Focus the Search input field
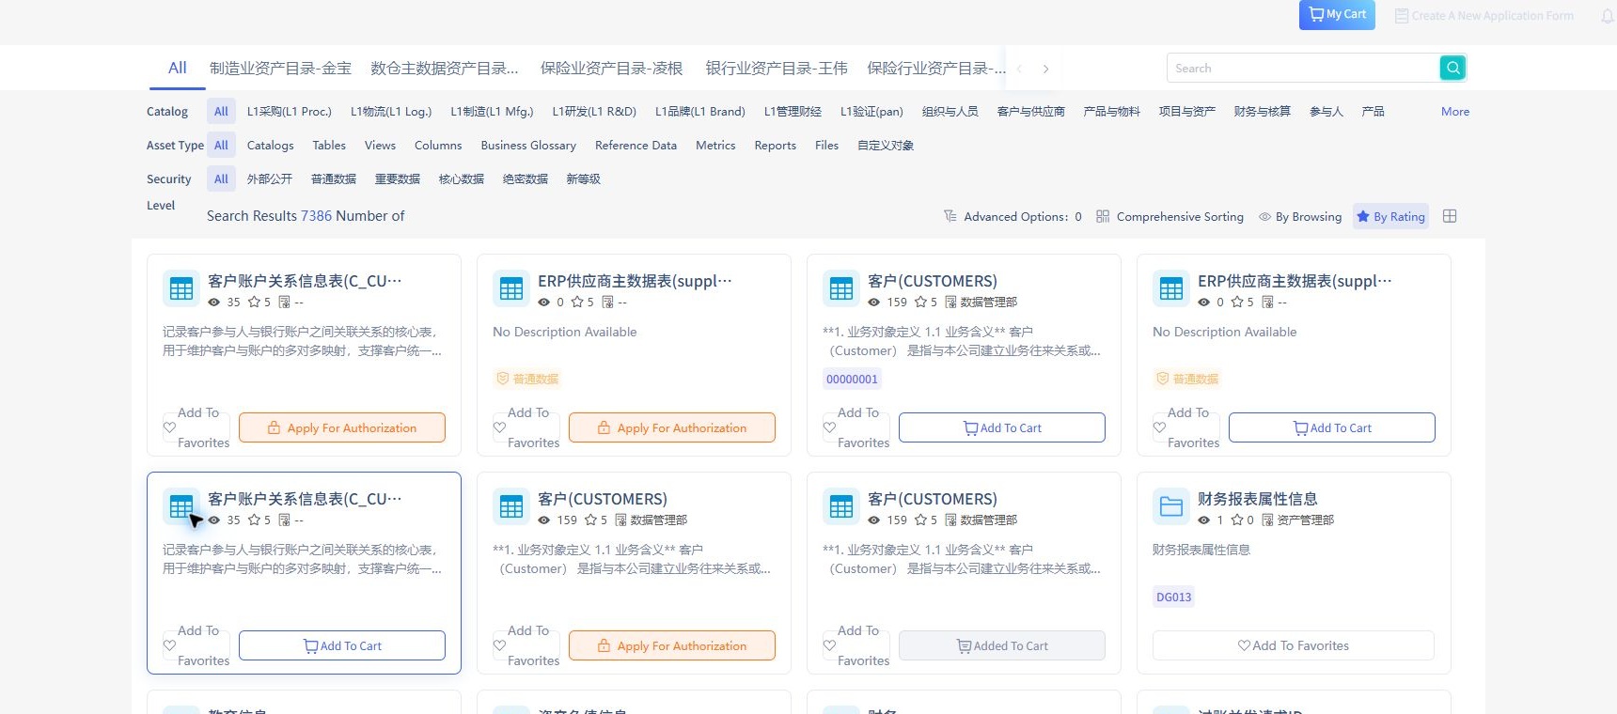Viewport: 1617px width, 714px height. coord(1303,68)
